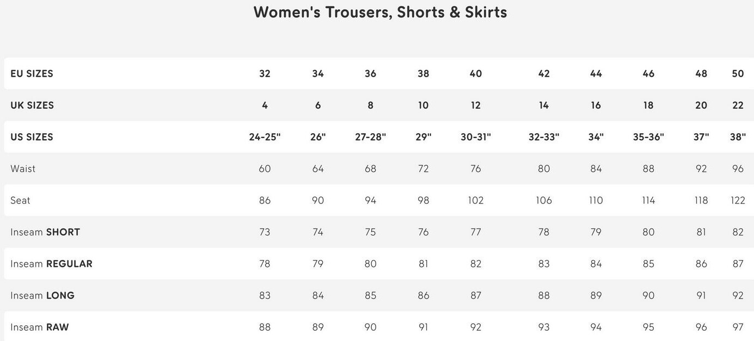The width and height of the screenshot is (754, 341).
Task: Click the Inseam SHORT row label
Action: [45, 232]
